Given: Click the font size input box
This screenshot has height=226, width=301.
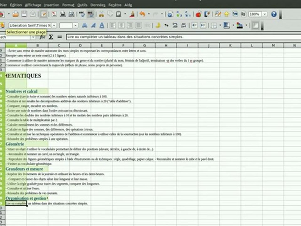Looking at the screenshot, I should (x=66, y=25).
